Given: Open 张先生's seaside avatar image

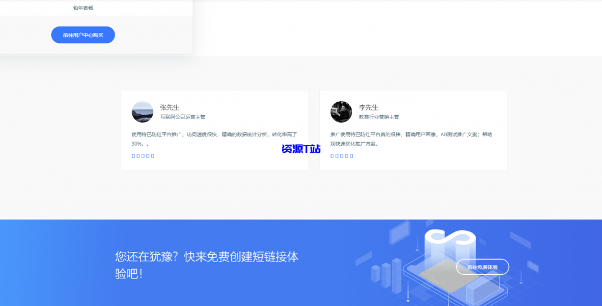Looking at the screenshot, I should pyautogui.click(x=142, y=112).
